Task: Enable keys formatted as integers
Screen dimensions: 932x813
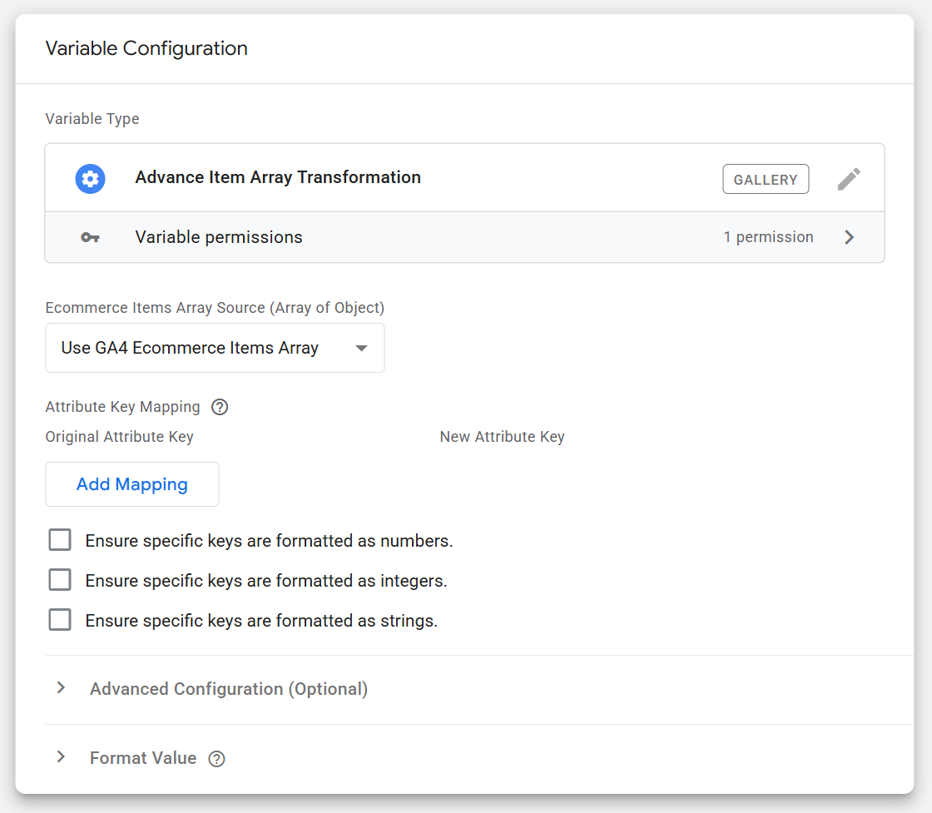Action: (60, 579)
